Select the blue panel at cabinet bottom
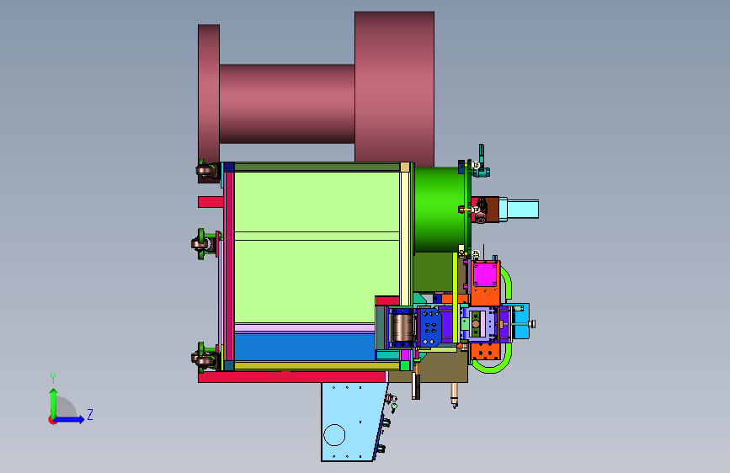Image resolution: width=730 pixels, height=473 pixels. pos(305,347)
